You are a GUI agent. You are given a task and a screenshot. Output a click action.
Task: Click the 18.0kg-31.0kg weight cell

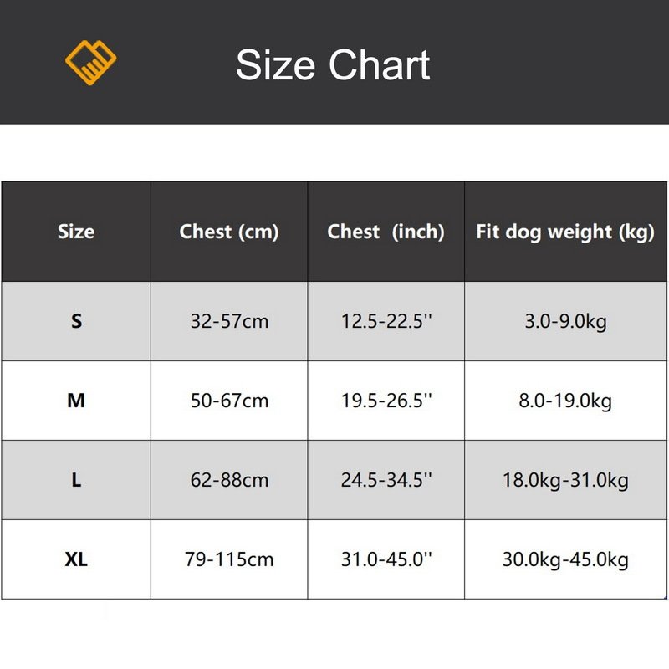[x=565, y=480]
